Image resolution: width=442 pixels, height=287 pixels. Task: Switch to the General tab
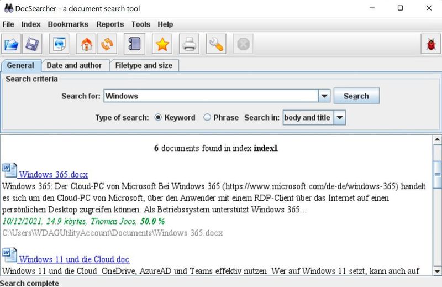tap(20, 65)
